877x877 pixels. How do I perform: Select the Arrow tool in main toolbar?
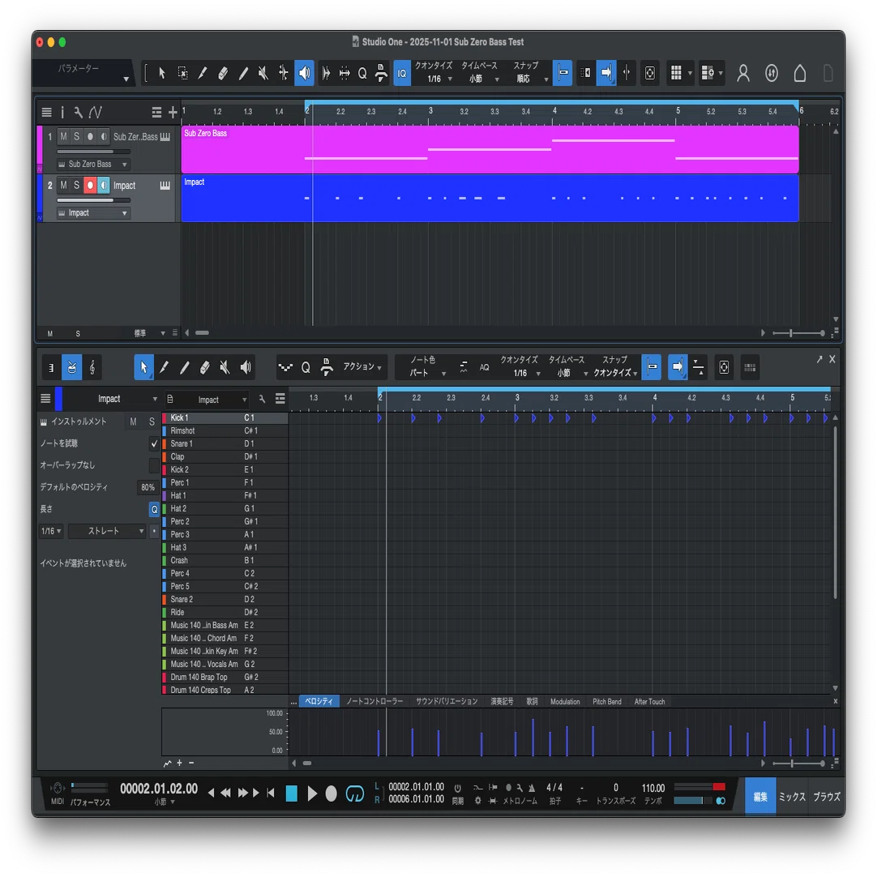[161, 73]
